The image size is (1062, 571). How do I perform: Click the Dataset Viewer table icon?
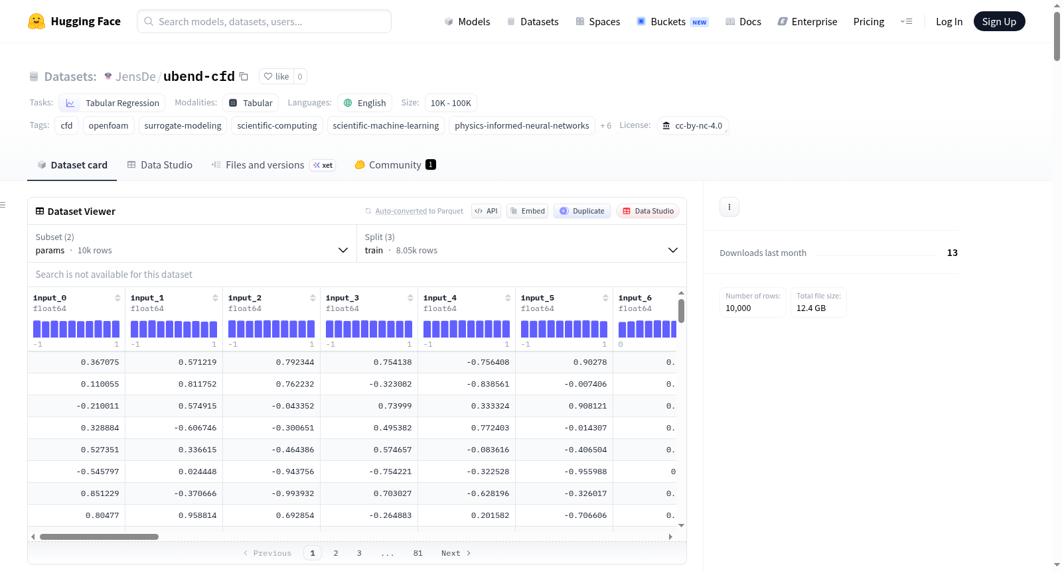coord(40,211)
